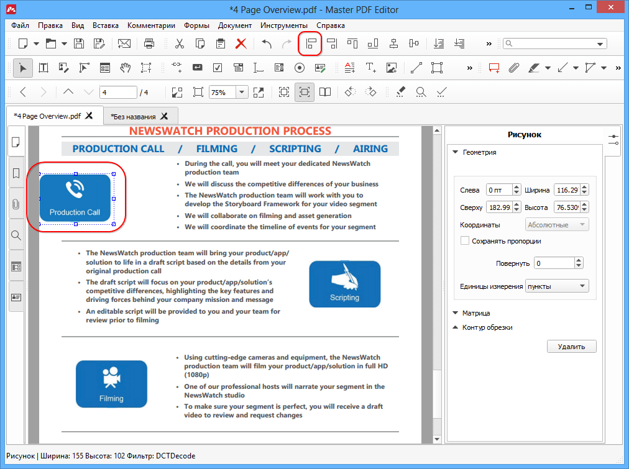
Task: Click the checkbox form field tool
Action: [x=218, y=68]
